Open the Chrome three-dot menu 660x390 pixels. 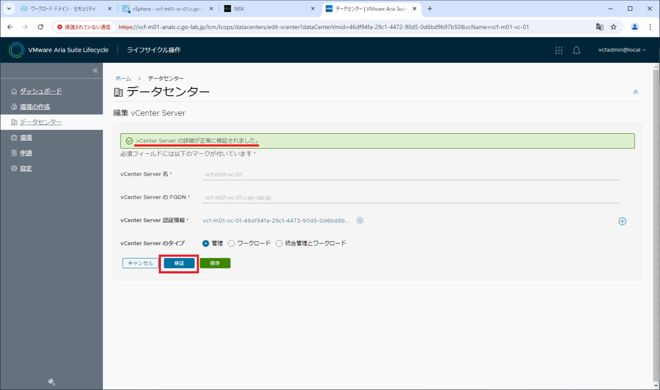pyautogui.click(x=650, y=26)
